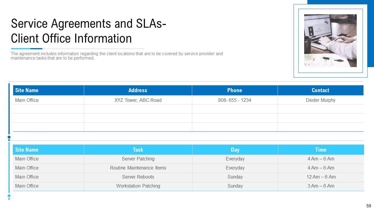The image size is (374, 210).
Task: Click the 'Contact' column header
Action: click(x=321, y=90)
